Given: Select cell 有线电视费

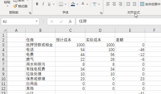Looking at the screenshot, I should tap(40, 69).
